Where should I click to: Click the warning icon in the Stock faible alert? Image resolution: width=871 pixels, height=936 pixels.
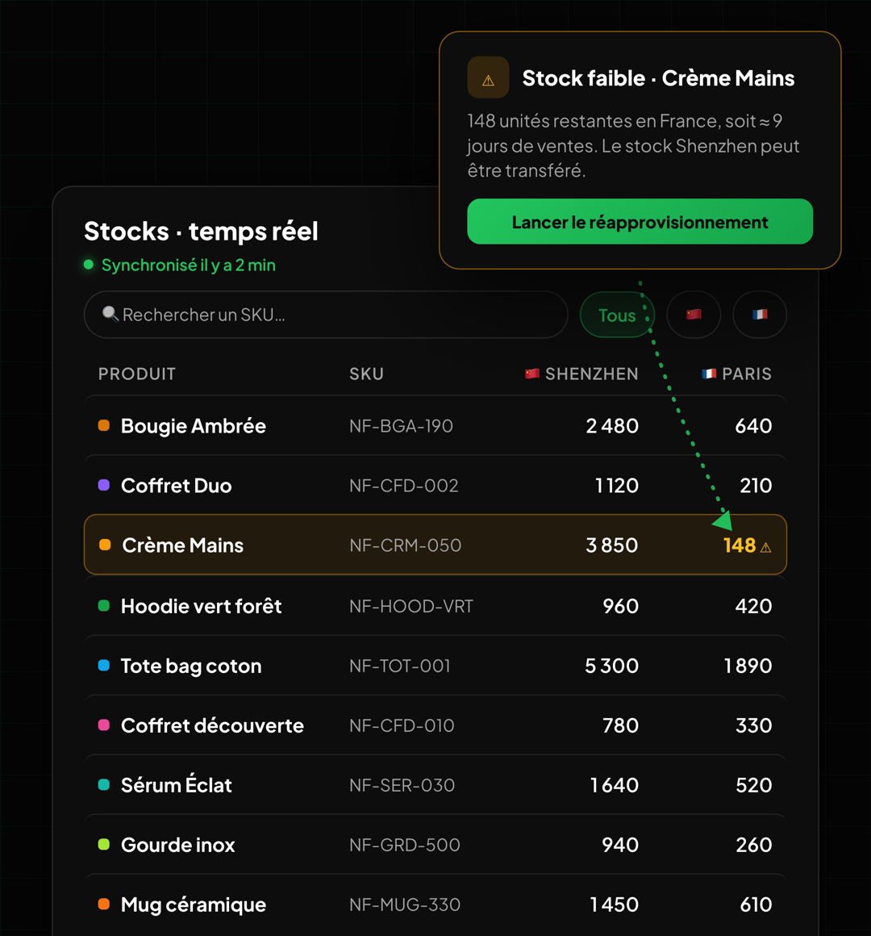point(488,77)
